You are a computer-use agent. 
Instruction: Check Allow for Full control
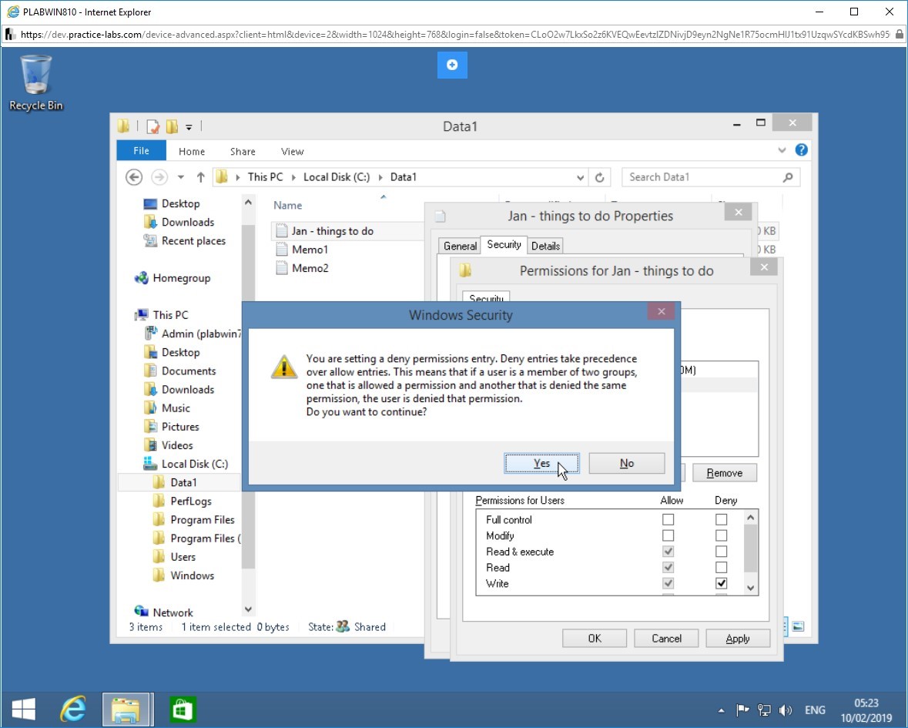(668, 519)
